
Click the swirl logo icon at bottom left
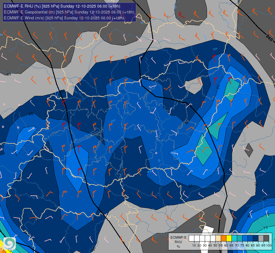[x=10, y=243]
